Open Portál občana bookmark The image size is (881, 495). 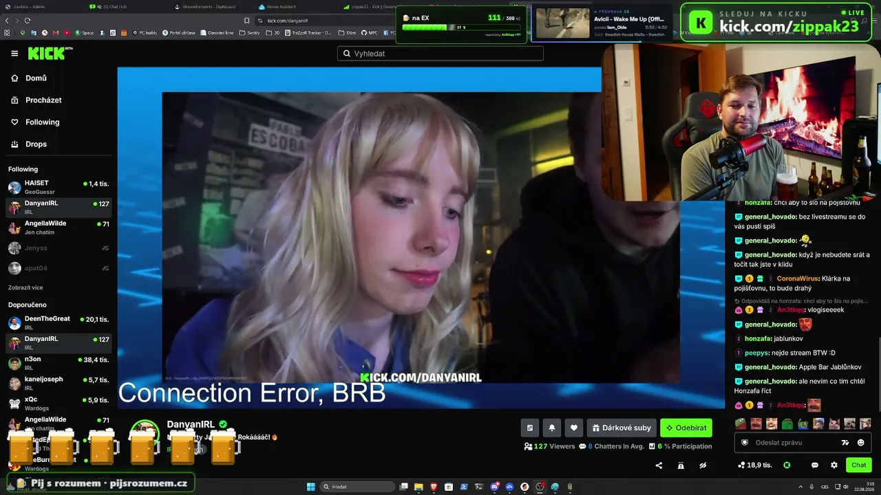pos(178,33)
